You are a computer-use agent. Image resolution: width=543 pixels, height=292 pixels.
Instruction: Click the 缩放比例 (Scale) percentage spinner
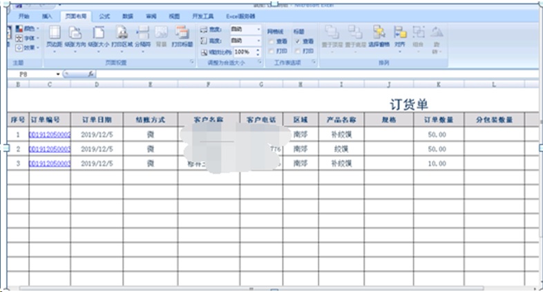pos(259,52)
